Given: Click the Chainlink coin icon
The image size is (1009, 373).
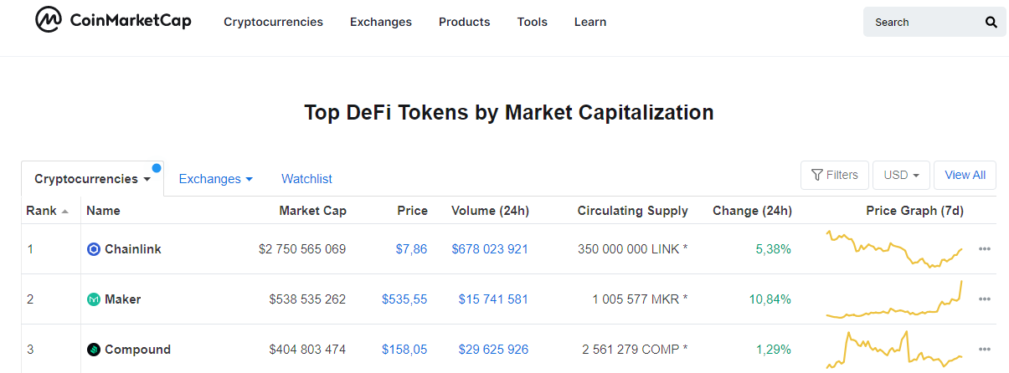Looking at the screenshot, I should coord(94,249).
